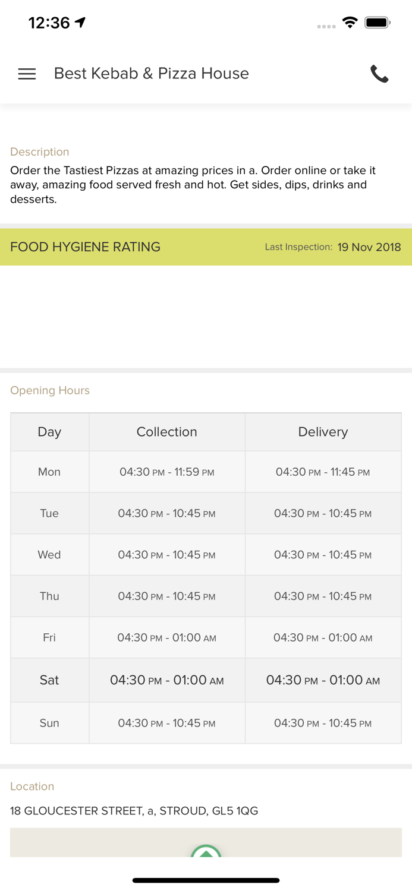The height and width of the screenshot is (891, 412).
Task: Tap the 18 Gloucester Street address
Action: pos(134,811)
